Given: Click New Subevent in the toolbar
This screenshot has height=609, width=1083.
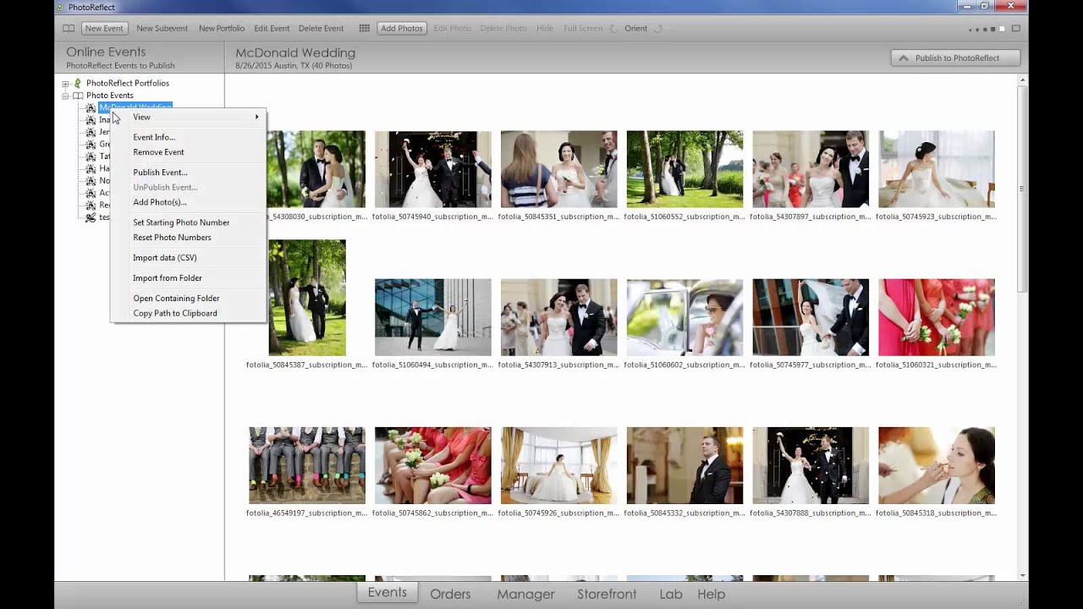Looking at the screenshot, I should [162, 28].
